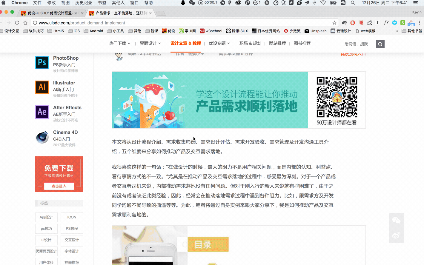Select the PS教程 tag
Screen dimensions: 424x265
[x=72, y=229]
